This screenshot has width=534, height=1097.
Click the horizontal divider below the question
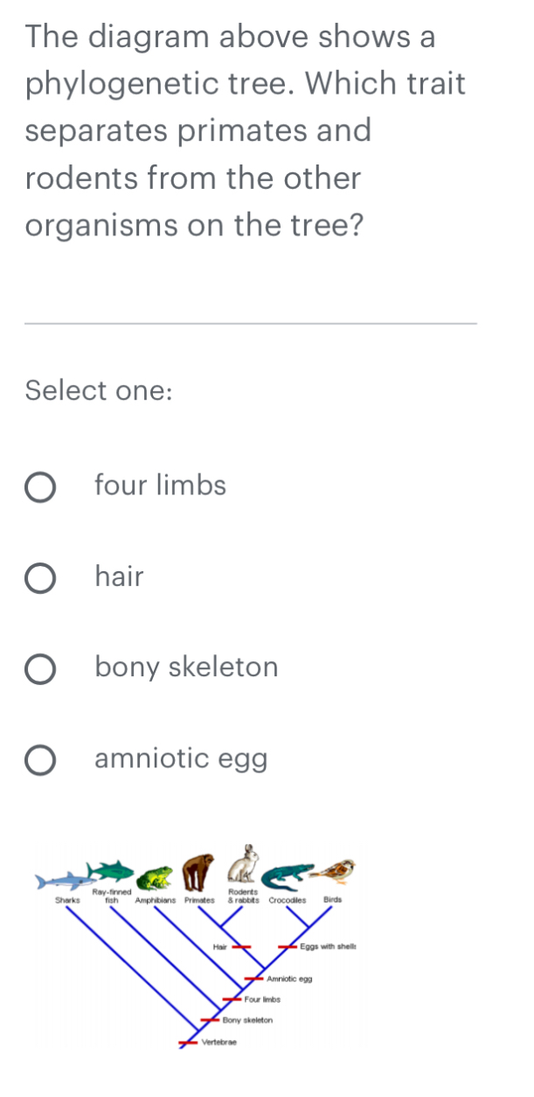point(252,324)
